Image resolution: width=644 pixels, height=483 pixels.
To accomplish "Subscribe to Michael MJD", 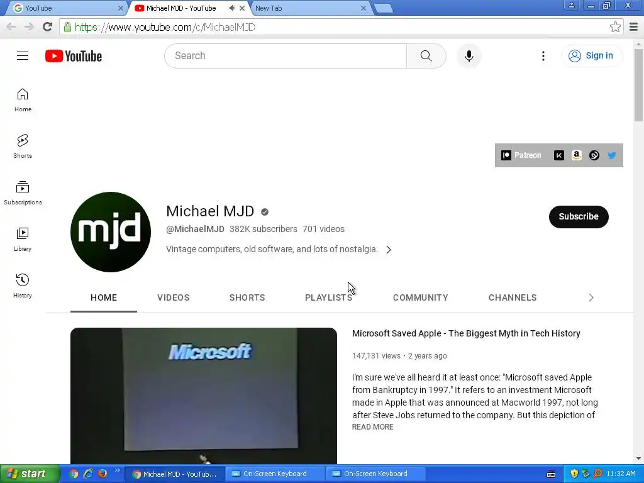I will (x=579, y=217).
